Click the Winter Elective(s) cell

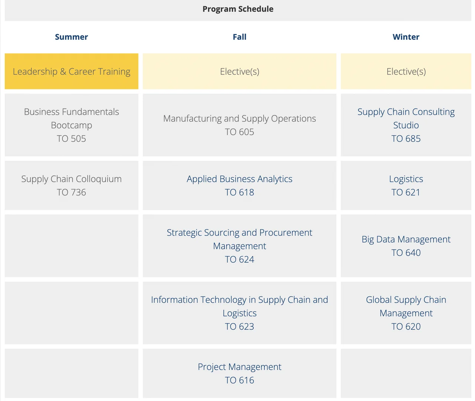pos(406,72)
